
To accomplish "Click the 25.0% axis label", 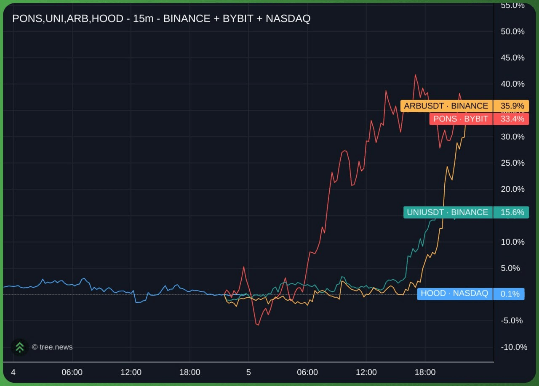I will pos(512,163).
